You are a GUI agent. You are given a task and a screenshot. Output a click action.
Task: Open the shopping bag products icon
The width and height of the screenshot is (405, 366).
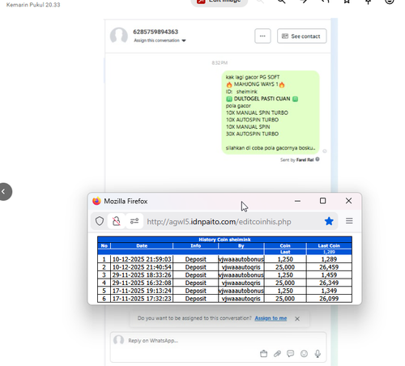click(263, 354)
